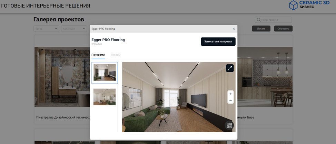Open fullscreen panorama view
Screen dimensions: 336x144
pyautogui.click(x=230, y=68)
